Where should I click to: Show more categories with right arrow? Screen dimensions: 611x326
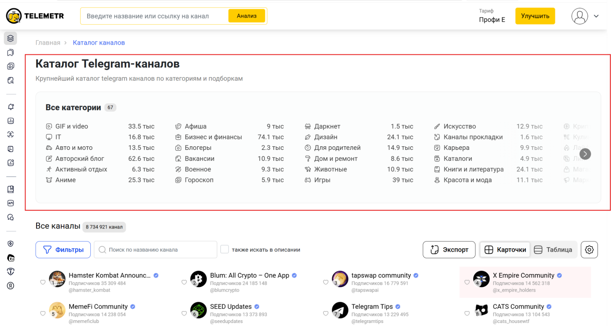585,154
